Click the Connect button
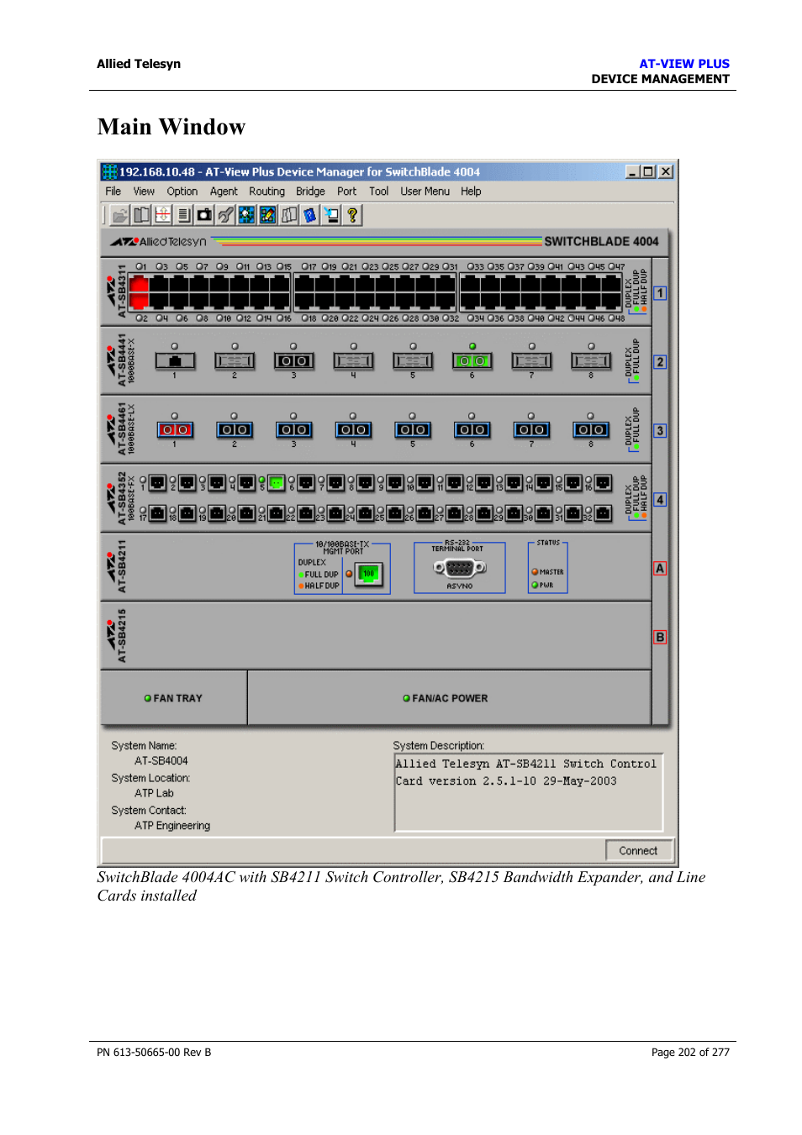The width and height of the screenshot is (802, 1135). [638, 850]
